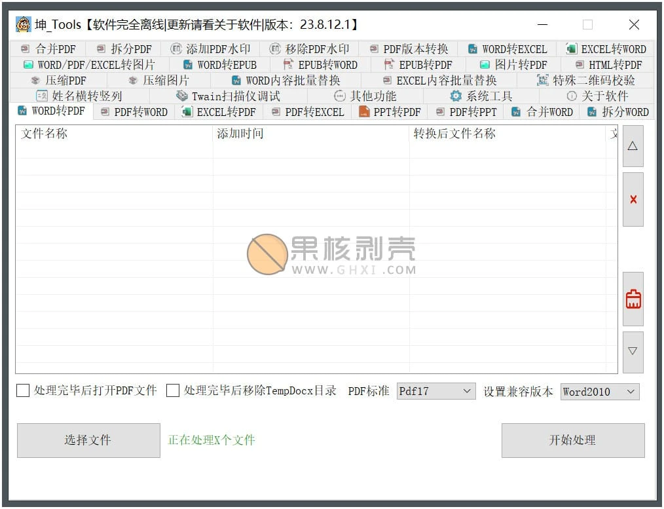Image resolution: width=664 pixels, height=509 pixels.
Task: Open the EXCEL转WORD tab
Action: tap(606, 49)
